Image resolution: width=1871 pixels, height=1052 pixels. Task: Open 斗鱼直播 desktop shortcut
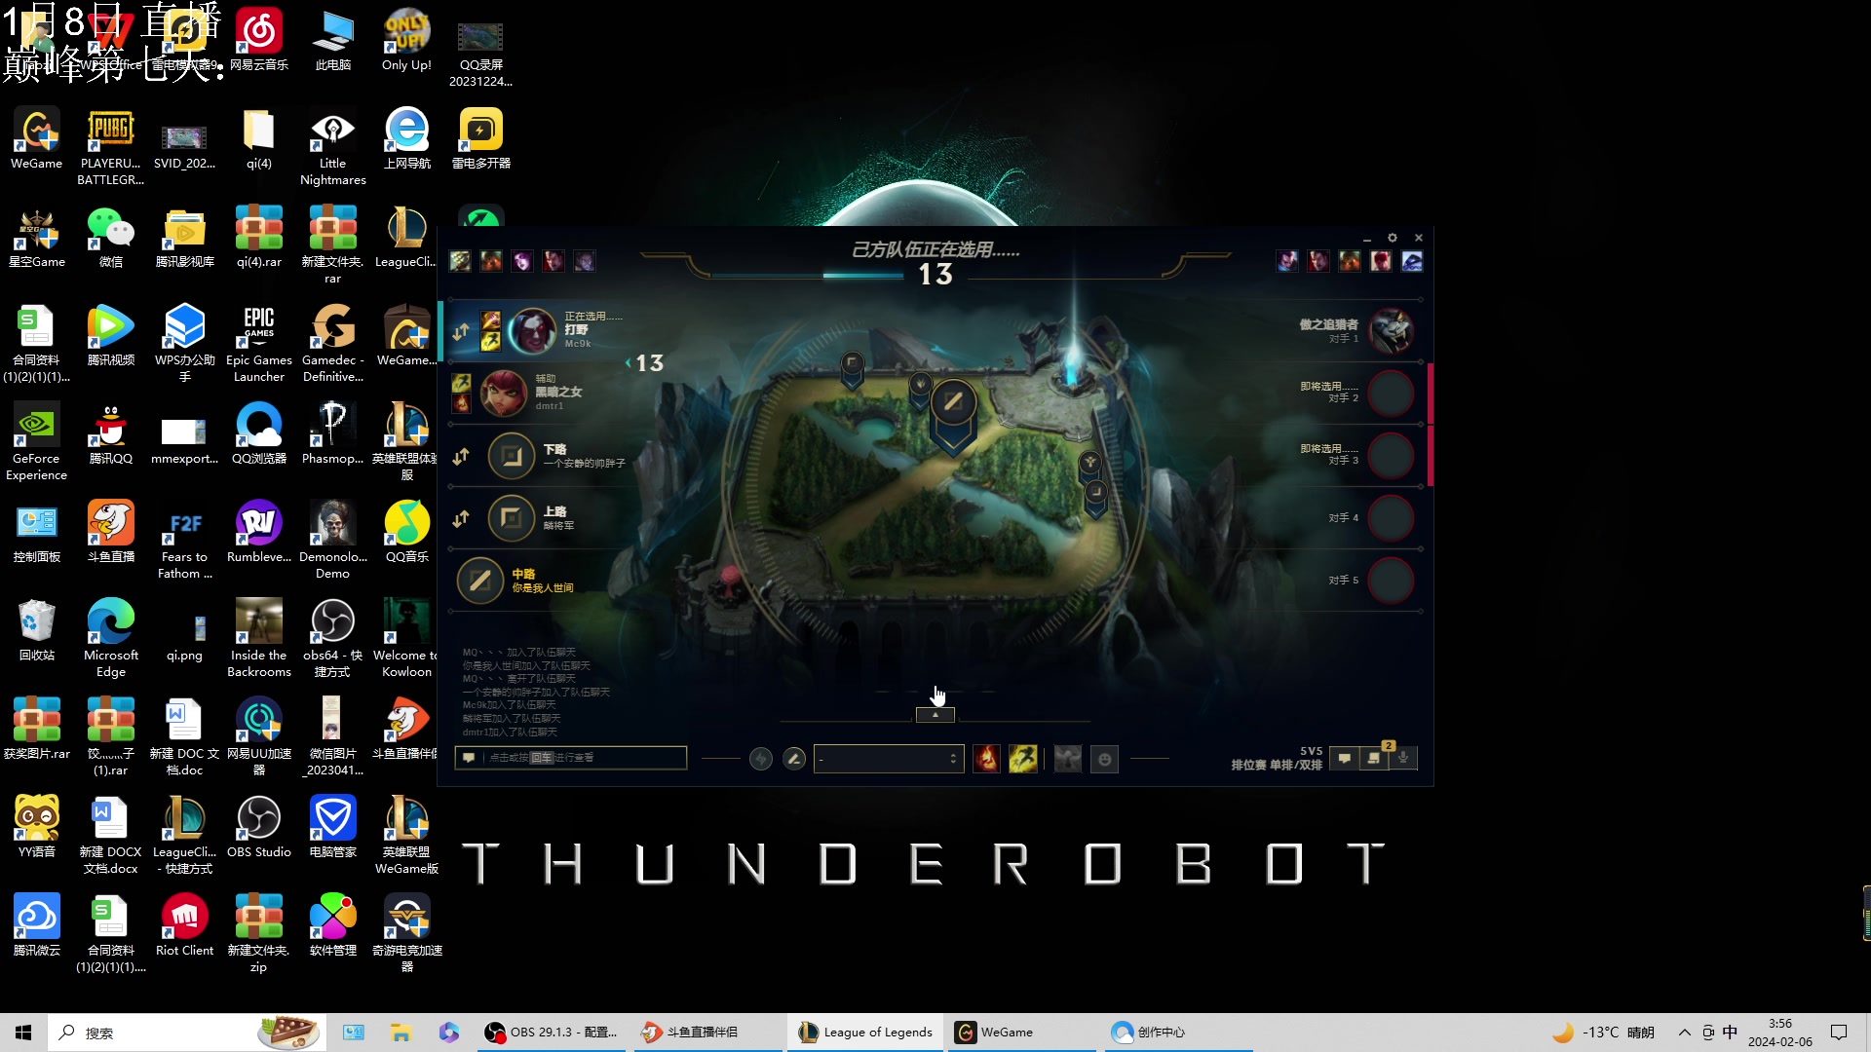tap(110, 533)
